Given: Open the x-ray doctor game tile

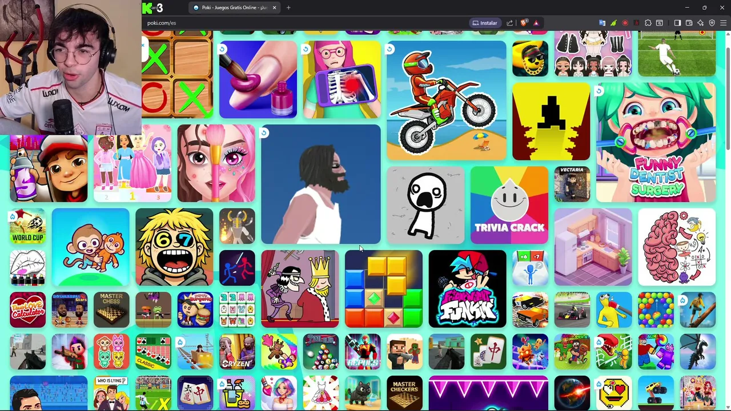Looking at the screenshot, I should 342,80.
